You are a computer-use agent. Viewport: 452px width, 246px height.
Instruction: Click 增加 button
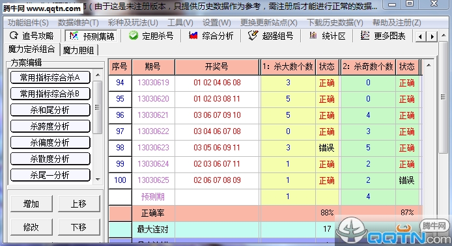tap(31, 204)
